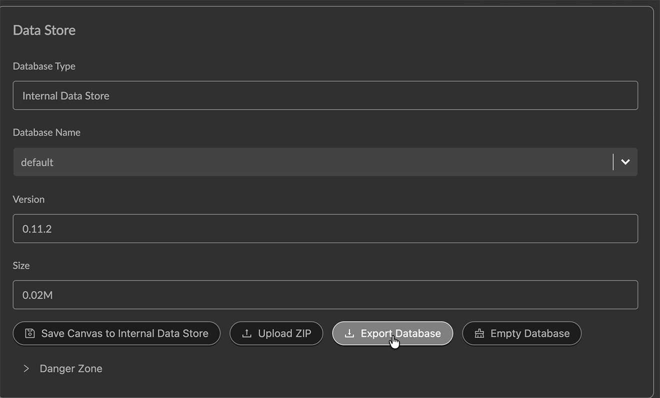The width and height of the screenshot is (660, 398).
Task: Click the 'Size' field label
Action: [21, 266]
